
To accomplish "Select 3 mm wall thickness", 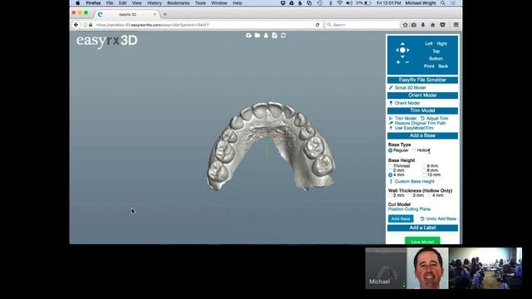I will pyautogui.click(x=410, y=195).
